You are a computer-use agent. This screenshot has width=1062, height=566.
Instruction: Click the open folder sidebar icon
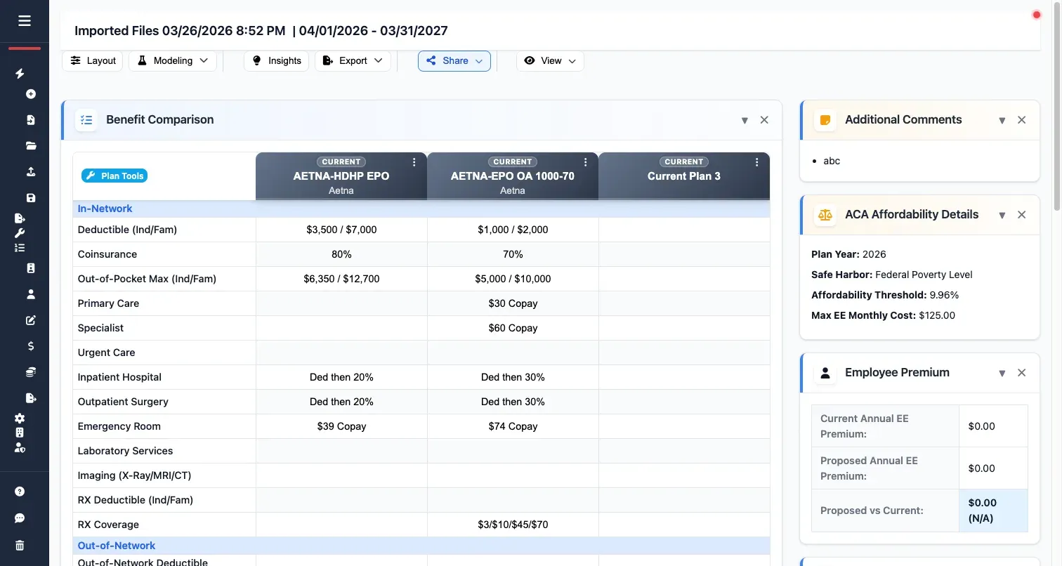31,146
